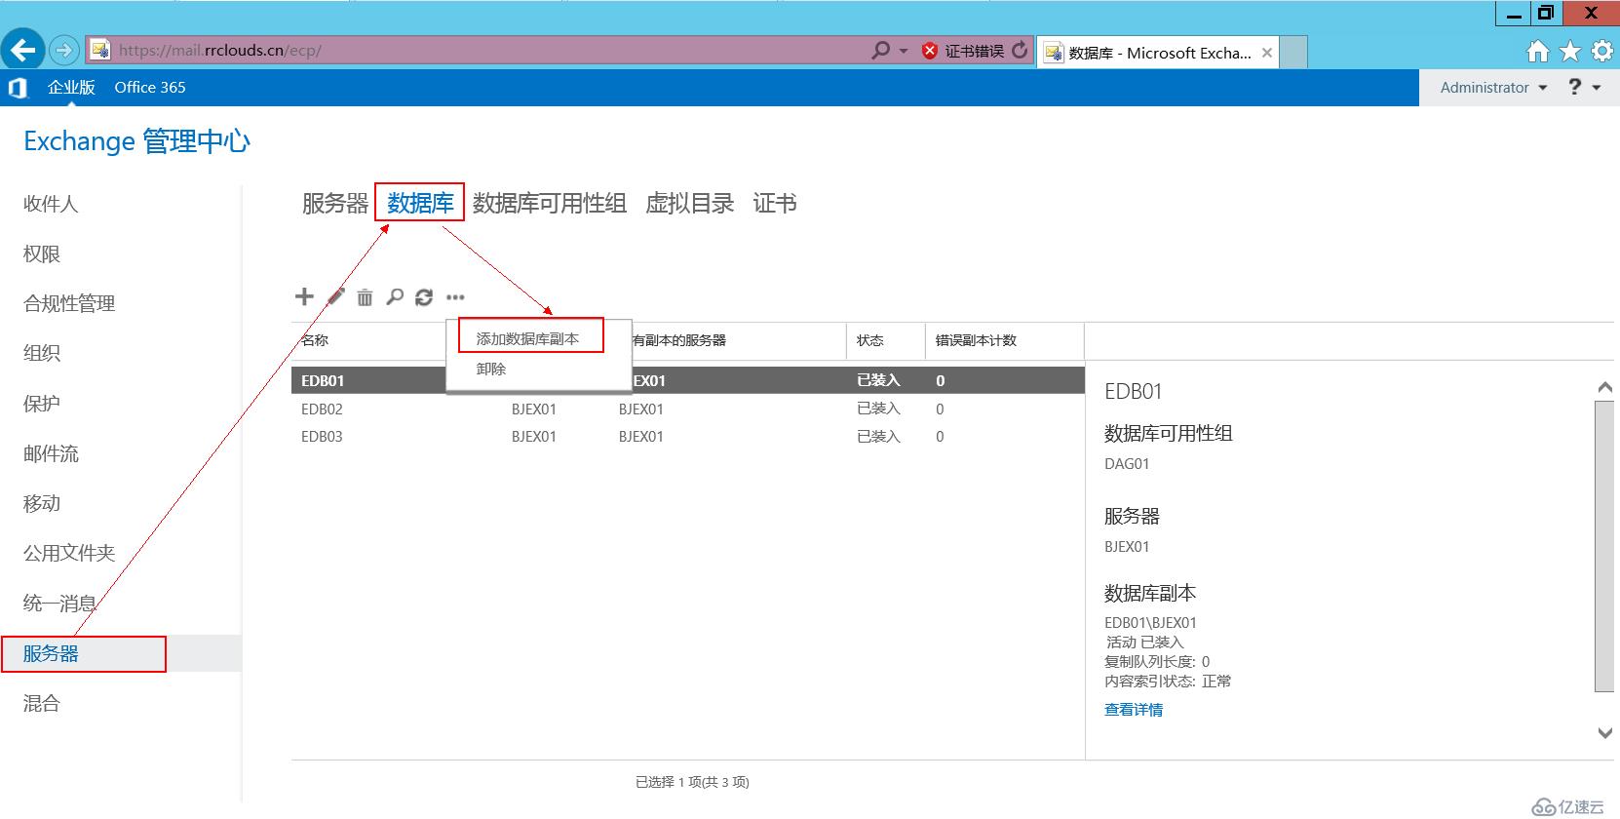
Task: Open 合规性管理 in the left navigation
Action: pos(69,303)
